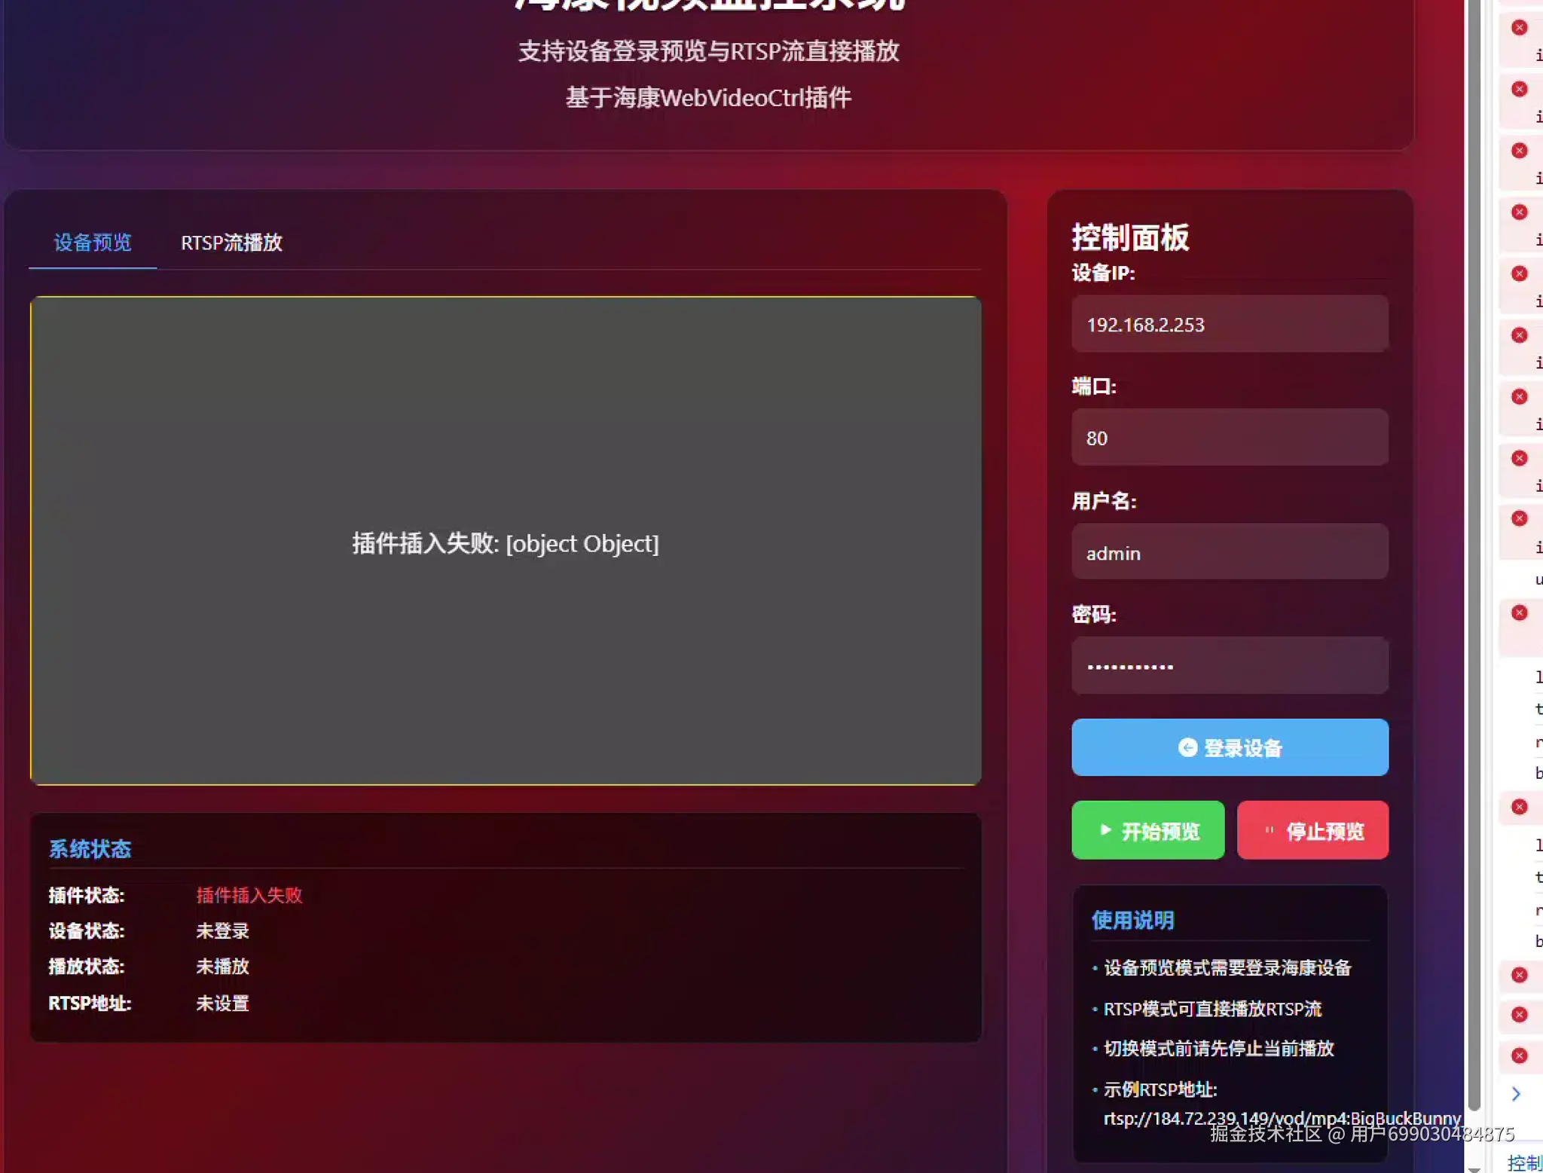
Task: Focus the 密码 password field
Action: 1229,666
